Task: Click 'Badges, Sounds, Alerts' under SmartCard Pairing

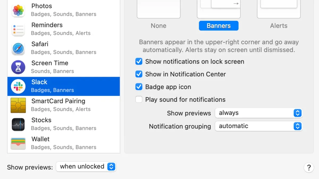Action: [x=61, y=109]
